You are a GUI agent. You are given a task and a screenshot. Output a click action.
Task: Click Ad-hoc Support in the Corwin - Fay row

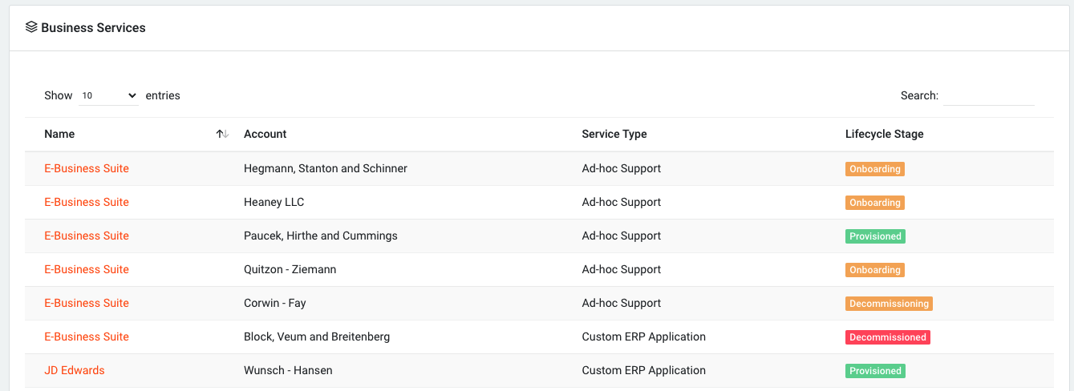(622, 303)
